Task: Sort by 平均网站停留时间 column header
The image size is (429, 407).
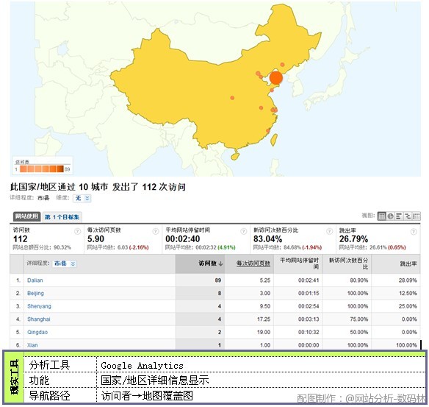Action: click(x=299, y=263)
